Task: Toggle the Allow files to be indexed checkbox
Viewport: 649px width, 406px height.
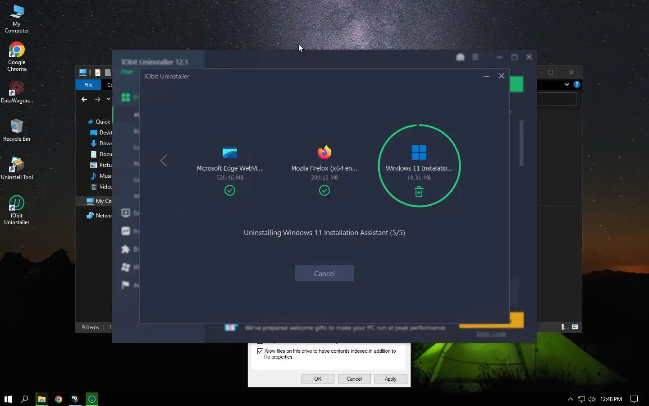Action: 260,351
